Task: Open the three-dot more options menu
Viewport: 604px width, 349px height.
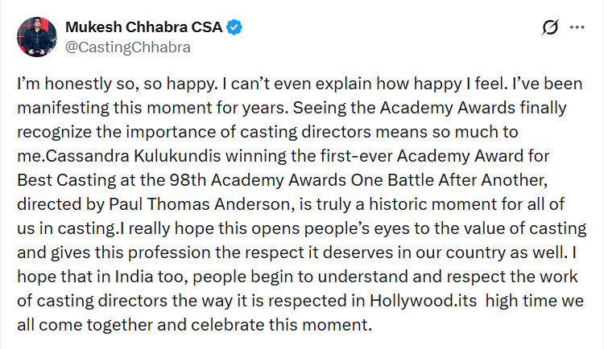Action: [x=577, y=27]
